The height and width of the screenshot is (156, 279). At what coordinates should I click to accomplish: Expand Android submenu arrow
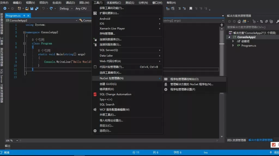click(160, 19)
